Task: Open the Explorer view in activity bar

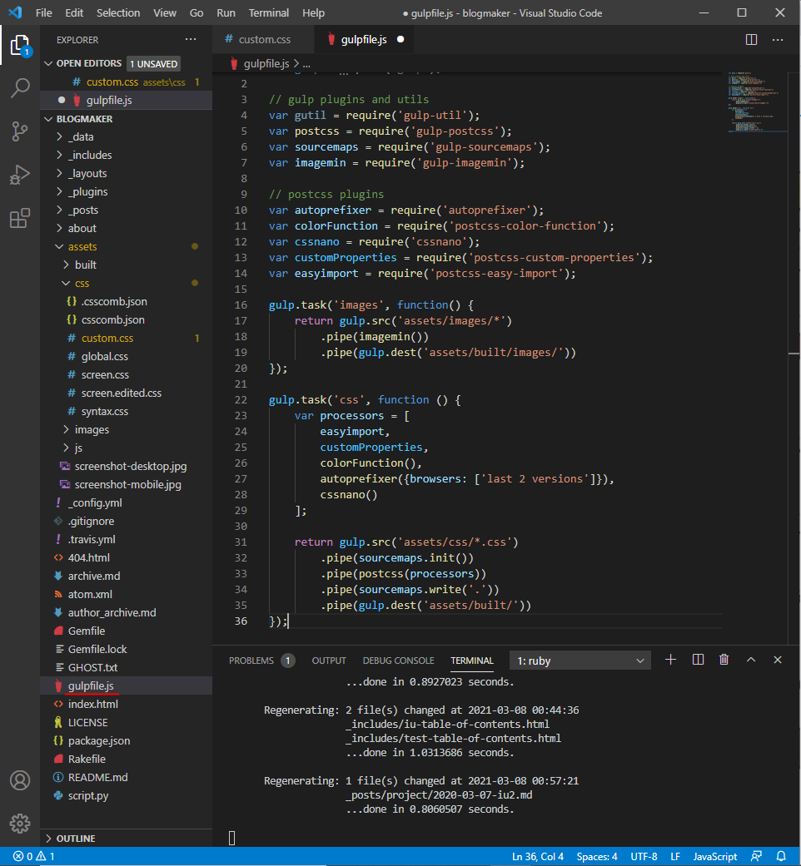Action: coord(20,45)
